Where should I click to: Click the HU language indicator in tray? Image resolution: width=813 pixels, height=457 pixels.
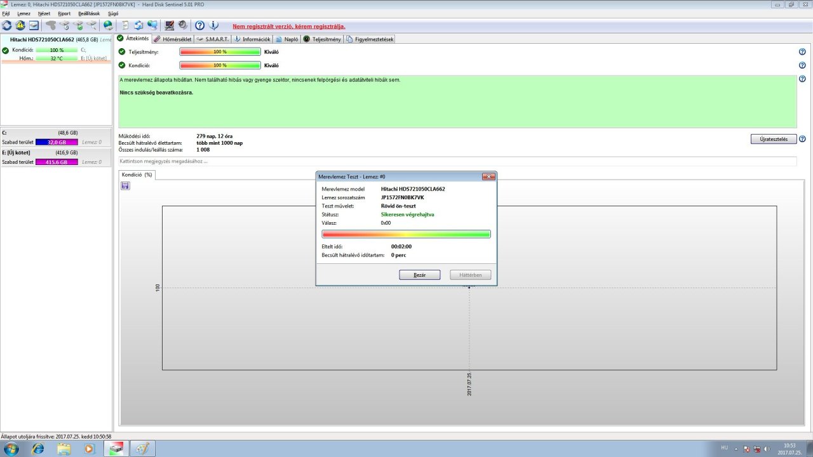pos(725,447)
